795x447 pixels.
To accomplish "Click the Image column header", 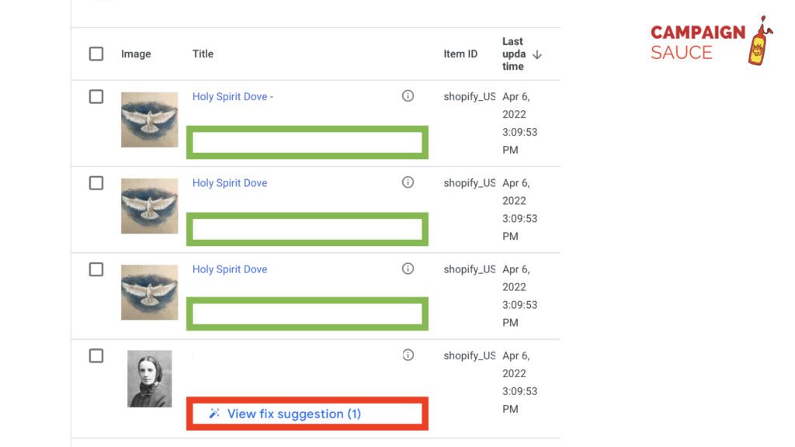I will (x=136, y=54).
